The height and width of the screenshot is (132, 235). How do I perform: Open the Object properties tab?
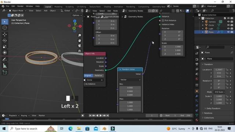pyautogui.click(x=197, y=91)
